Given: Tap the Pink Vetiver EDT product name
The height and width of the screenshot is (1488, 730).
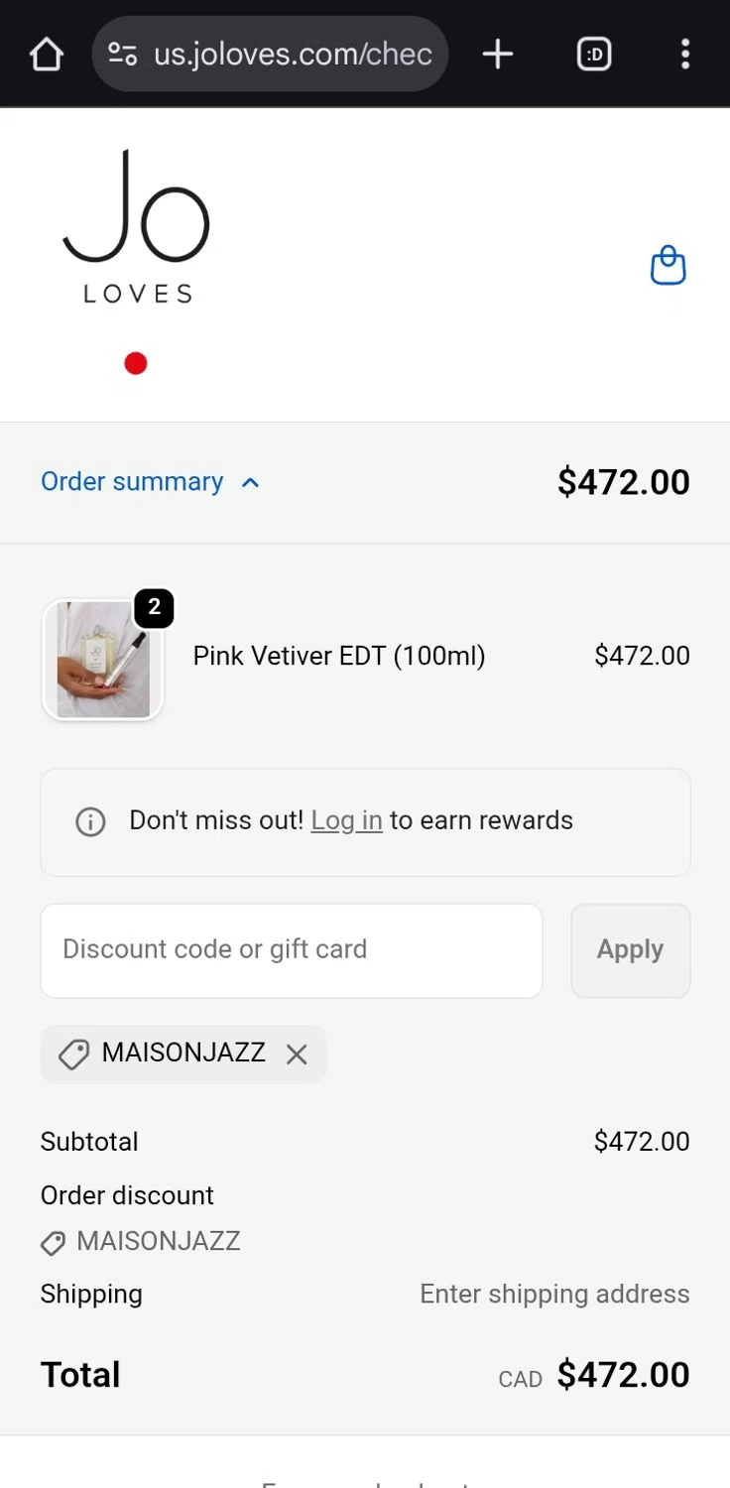Looking at the screenshot, I should 339,656.
